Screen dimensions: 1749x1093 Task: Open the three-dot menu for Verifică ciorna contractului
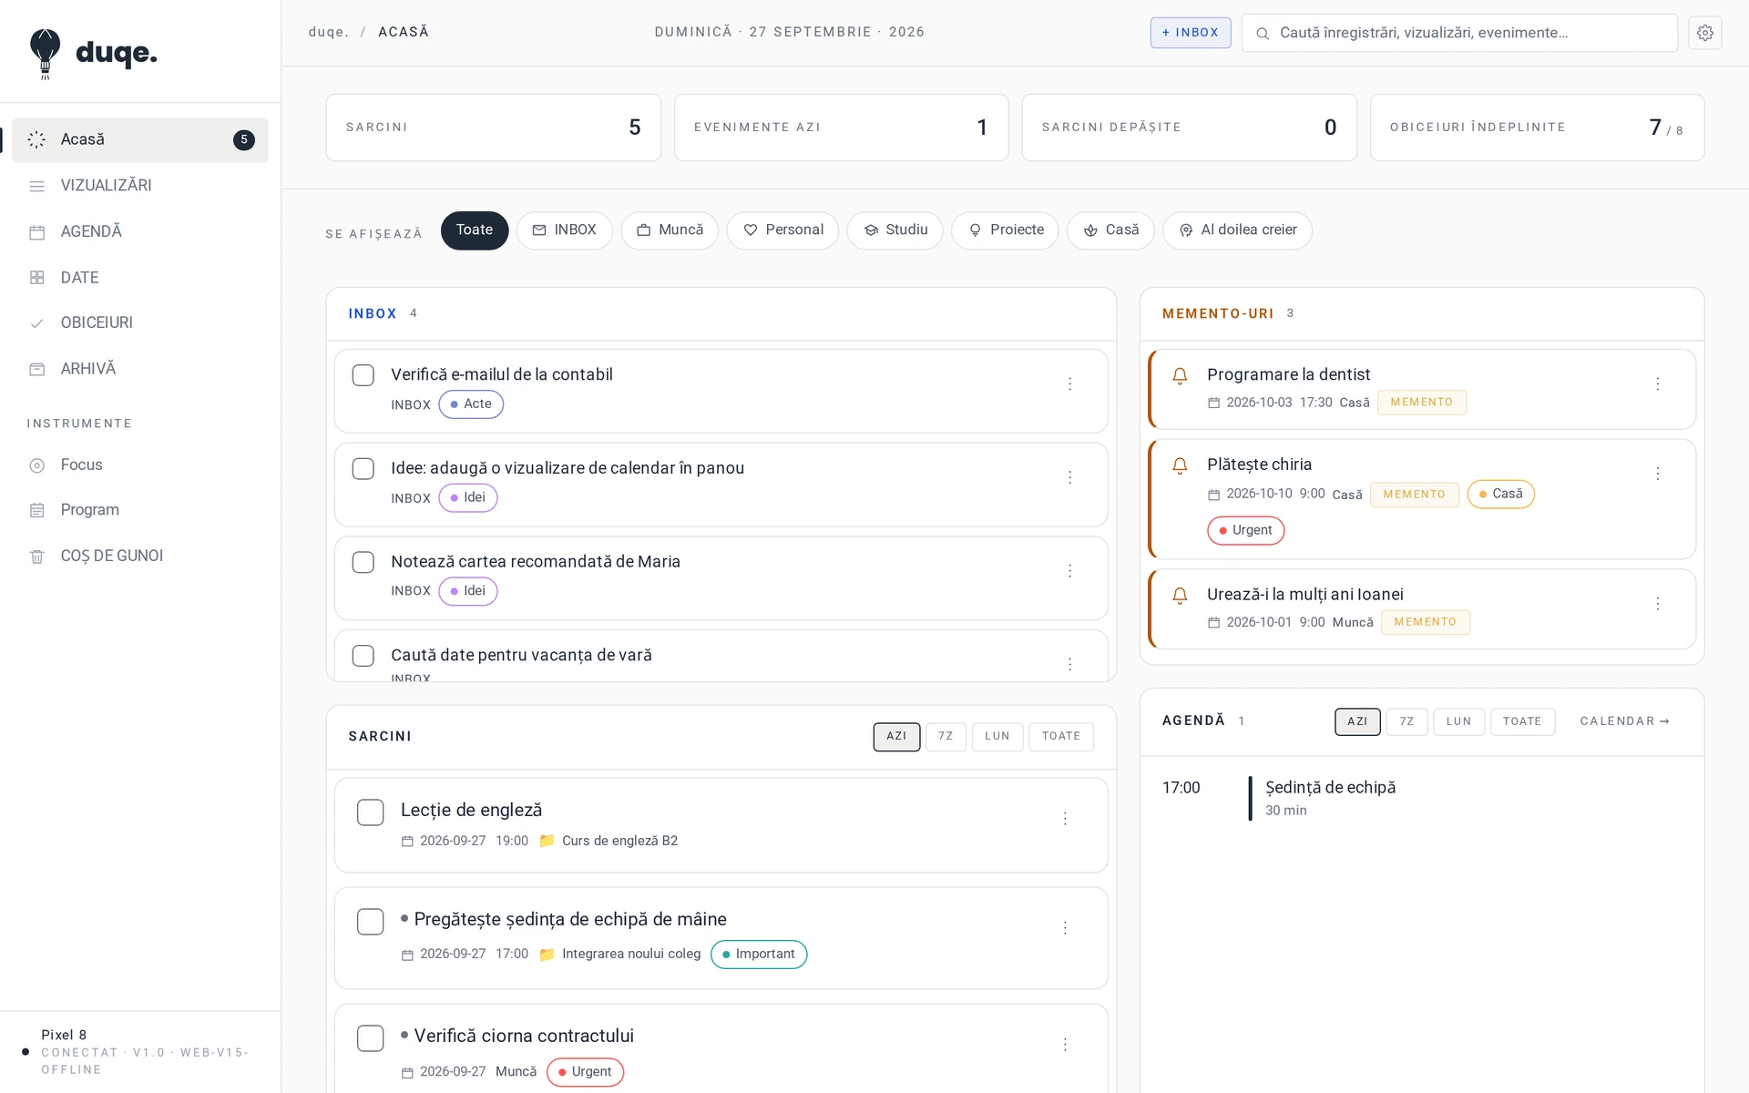point(1065,1046)
